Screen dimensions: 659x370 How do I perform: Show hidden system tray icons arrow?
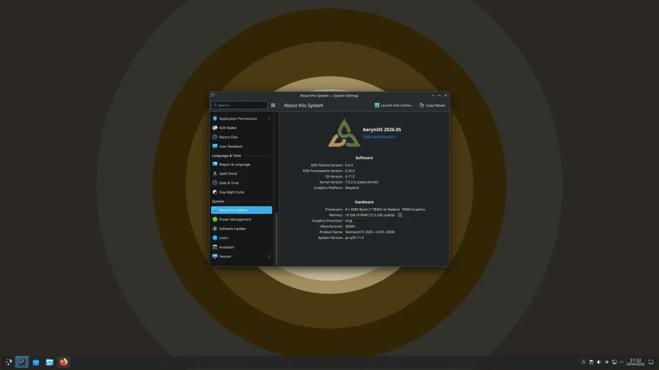click(622, 362)
